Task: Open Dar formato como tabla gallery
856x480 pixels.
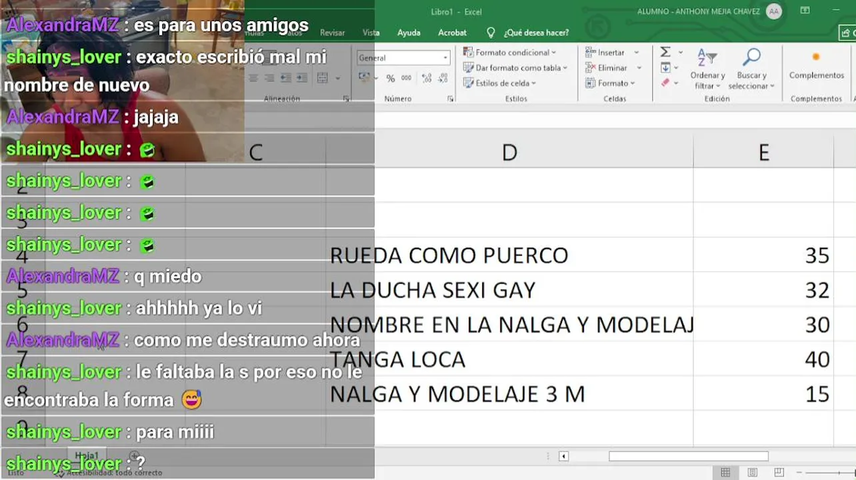Action: point(515,67)
